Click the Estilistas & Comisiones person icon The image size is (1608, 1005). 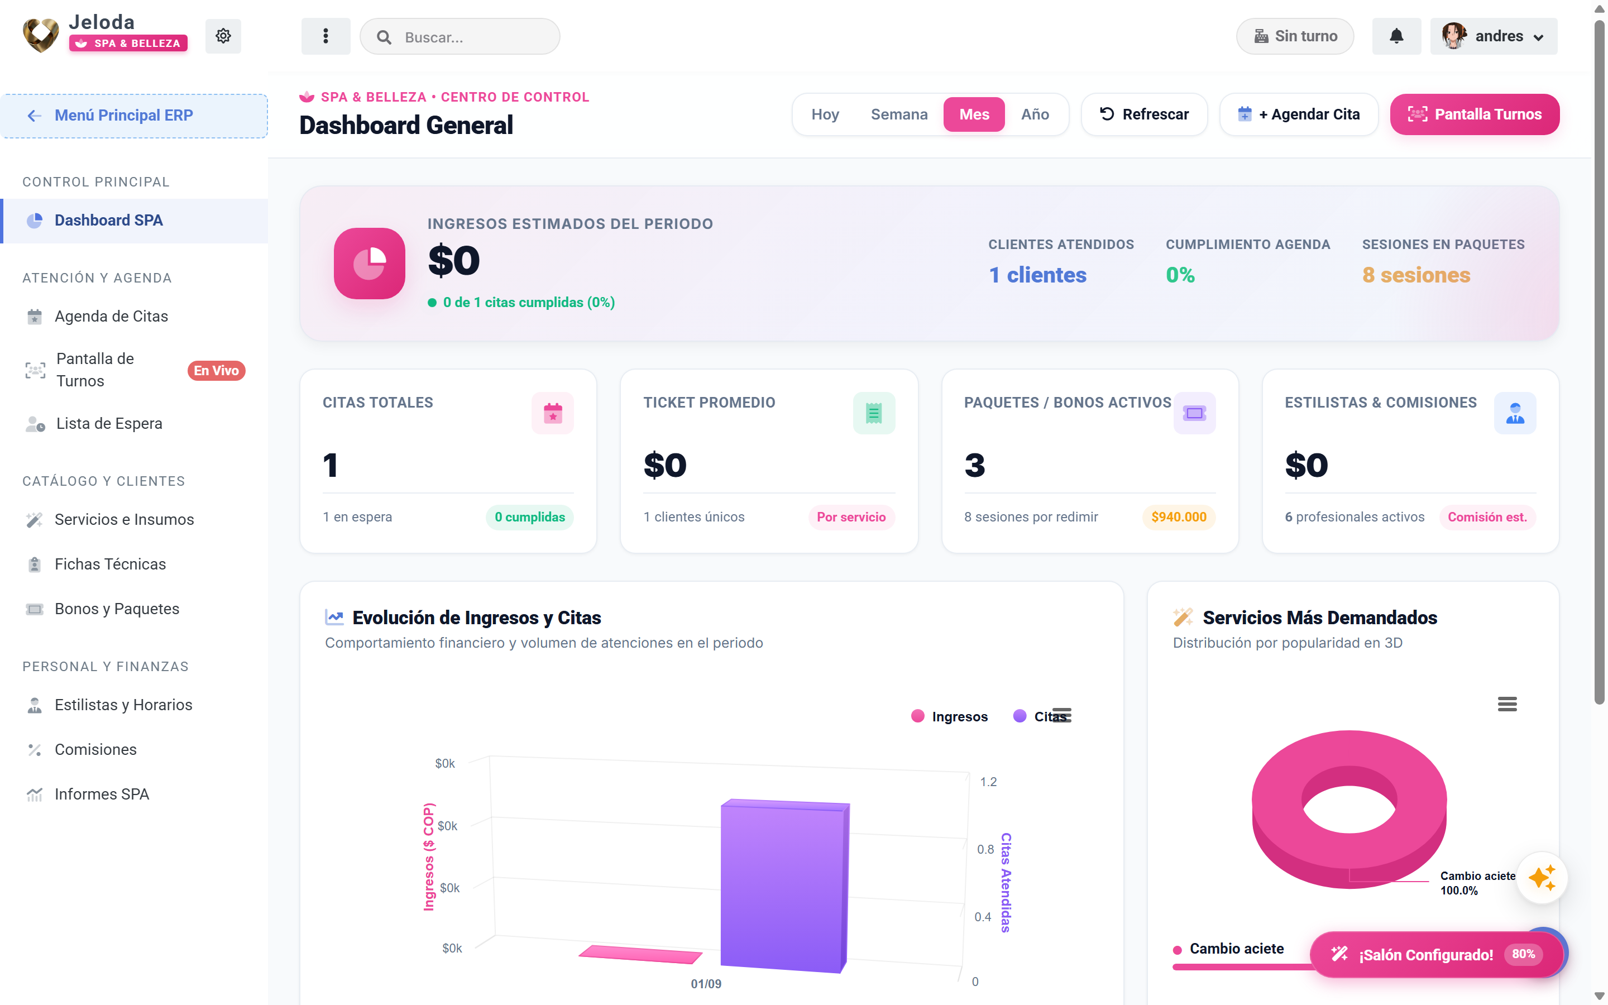pyautogui.click(x=1515, y=413)
